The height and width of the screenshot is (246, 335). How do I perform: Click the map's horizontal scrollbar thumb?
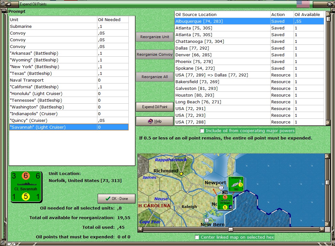click(231, 229)
